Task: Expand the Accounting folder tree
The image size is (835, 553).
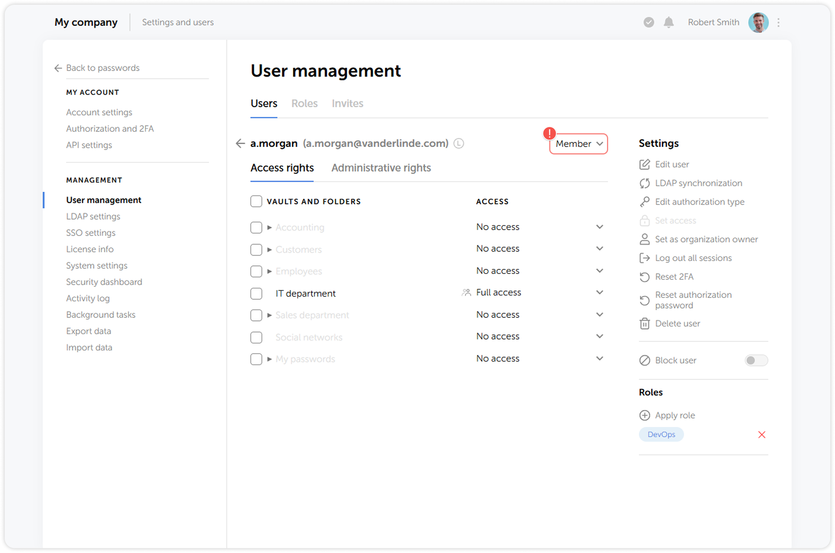Action: [270, 227]
